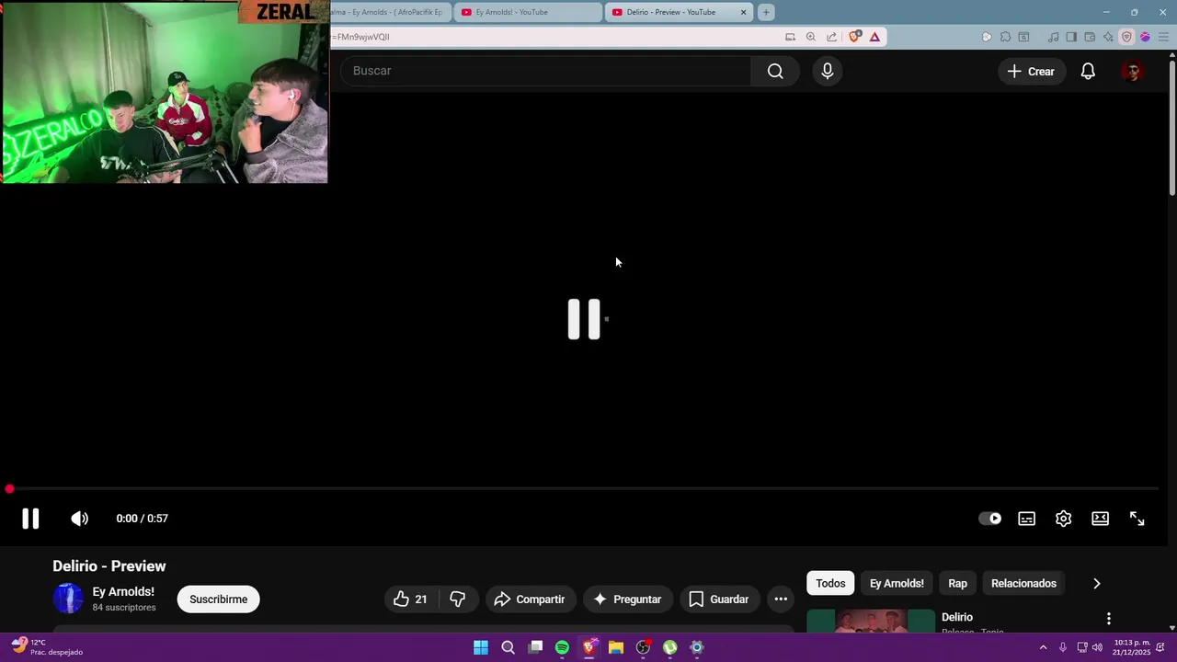
Task: Open the player settings gear
Action: pos(1064,519)
